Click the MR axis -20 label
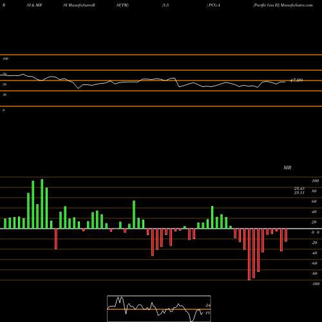Screen dimensions: 322x322 [x=314, y=243]
